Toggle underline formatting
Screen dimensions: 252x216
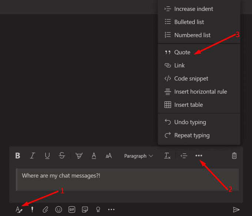pyautogui.click(x=47, y=156)
